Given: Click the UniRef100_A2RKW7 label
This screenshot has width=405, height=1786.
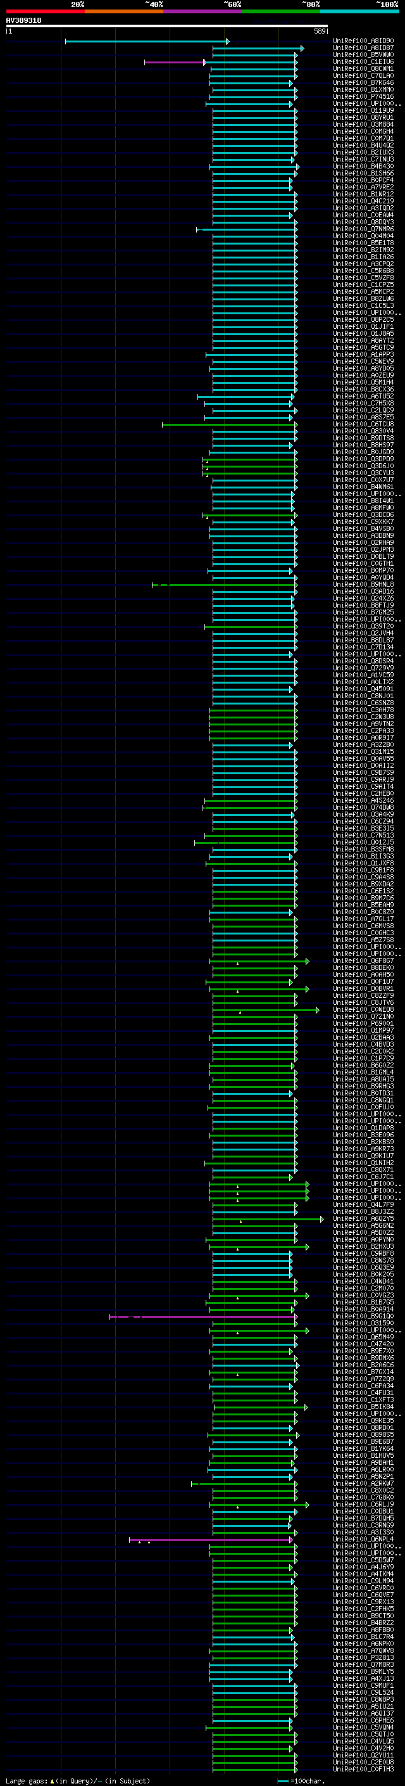Looking at the screenshot, I should 363,1483.
